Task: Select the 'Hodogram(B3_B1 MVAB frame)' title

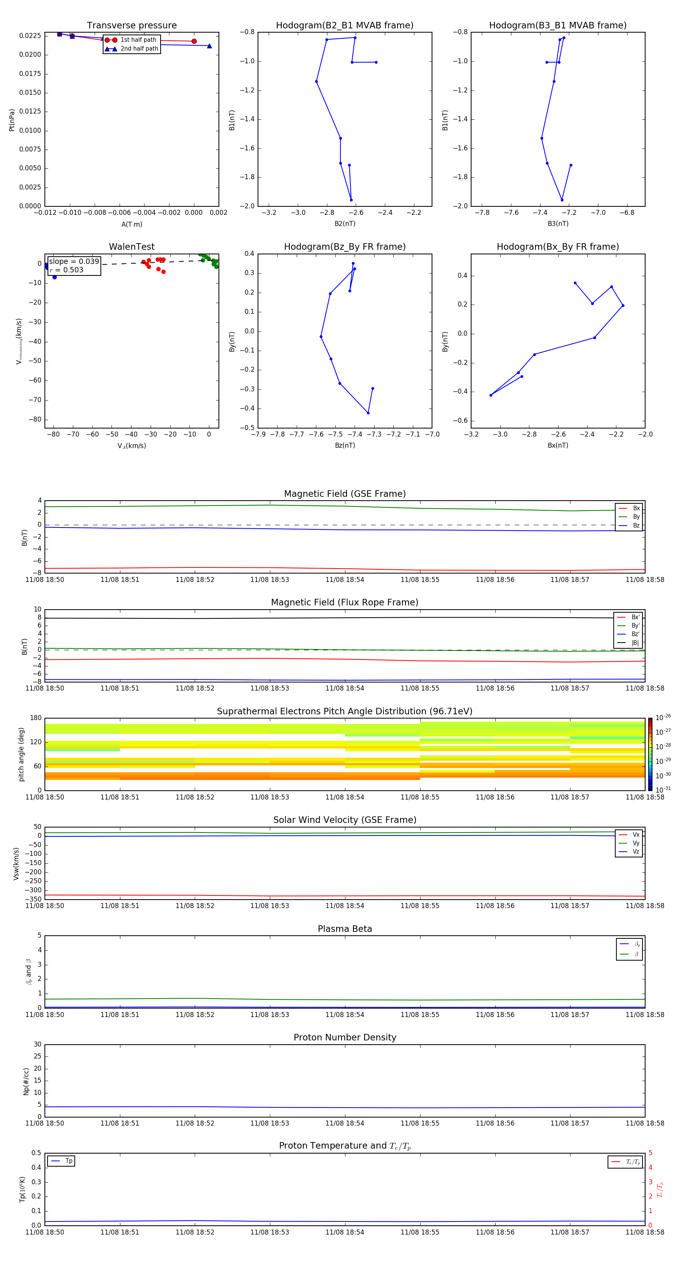Action: pyautogui.click(x=558, y=26)
